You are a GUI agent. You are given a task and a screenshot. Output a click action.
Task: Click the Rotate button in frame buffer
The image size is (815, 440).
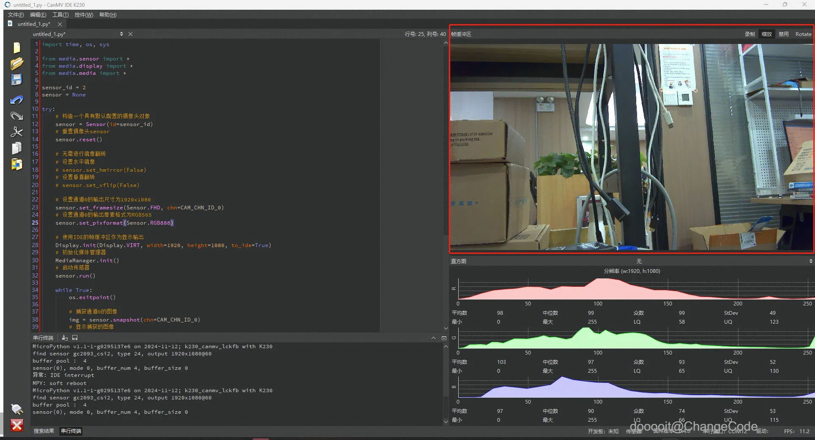pos(803,34)
